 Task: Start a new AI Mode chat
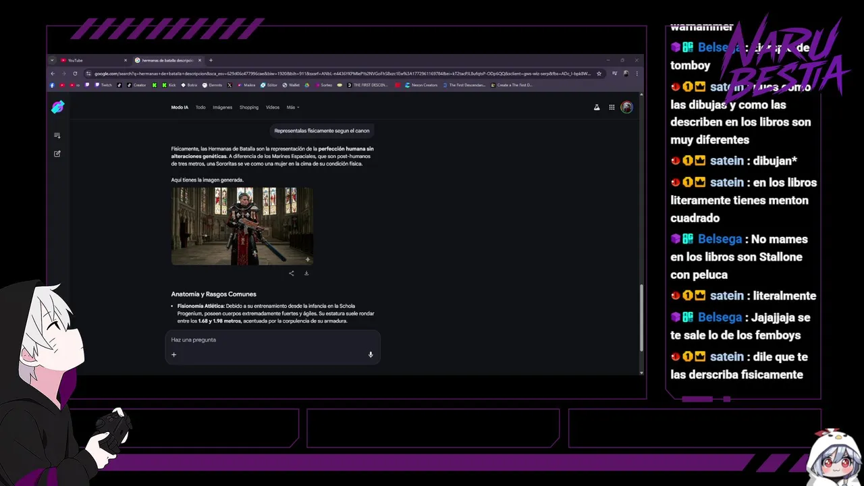pyautogui.click(x=57, y=153)
